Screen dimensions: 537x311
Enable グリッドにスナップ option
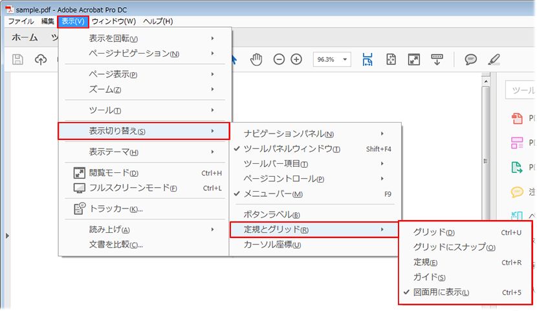(465, 247)
